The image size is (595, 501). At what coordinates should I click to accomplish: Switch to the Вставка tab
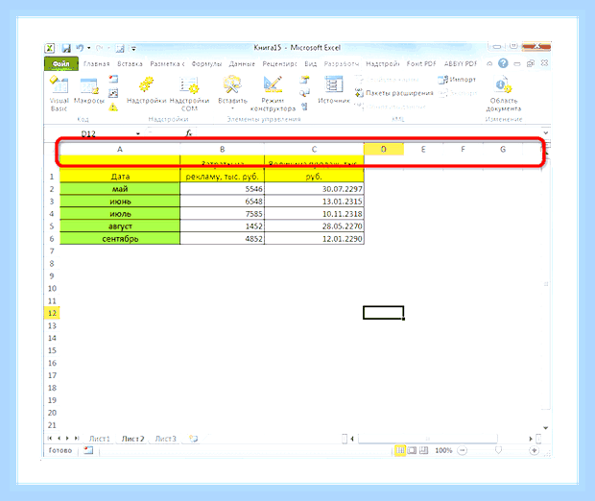130,63
